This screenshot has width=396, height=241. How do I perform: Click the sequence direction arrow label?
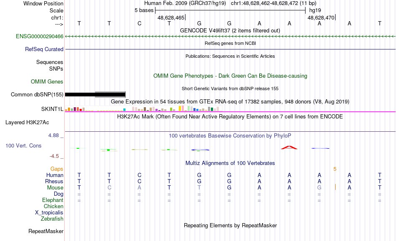59,24
